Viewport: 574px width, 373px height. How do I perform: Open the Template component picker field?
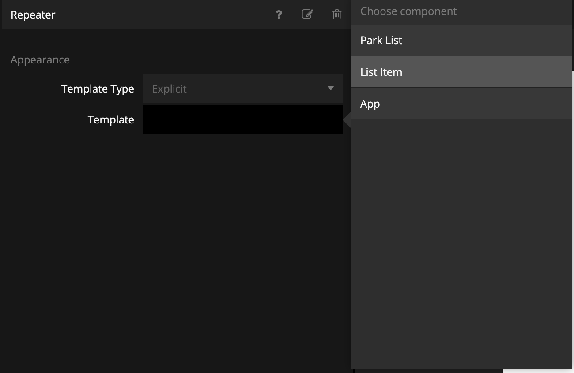pyautogui.click(x=242, y=119)
